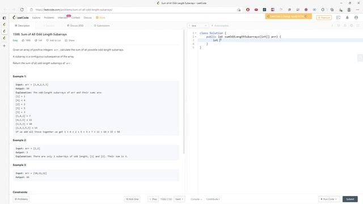Click the Easy difficulty label
This screenshot has width=363, height=204.
[15, 40]
